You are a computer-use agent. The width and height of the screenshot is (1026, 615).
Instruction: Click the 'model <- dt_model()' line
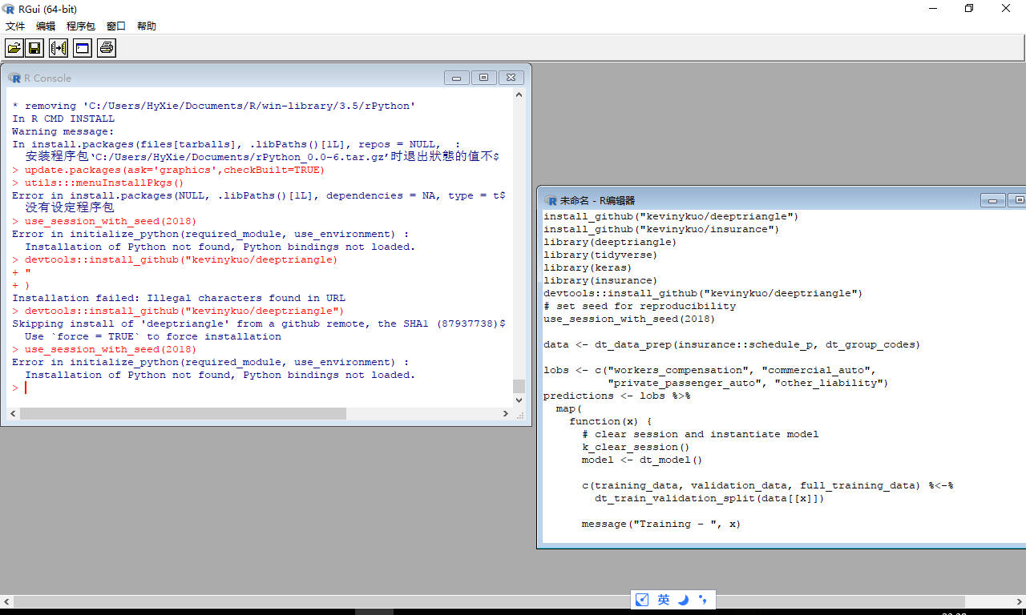coord(643,460)
